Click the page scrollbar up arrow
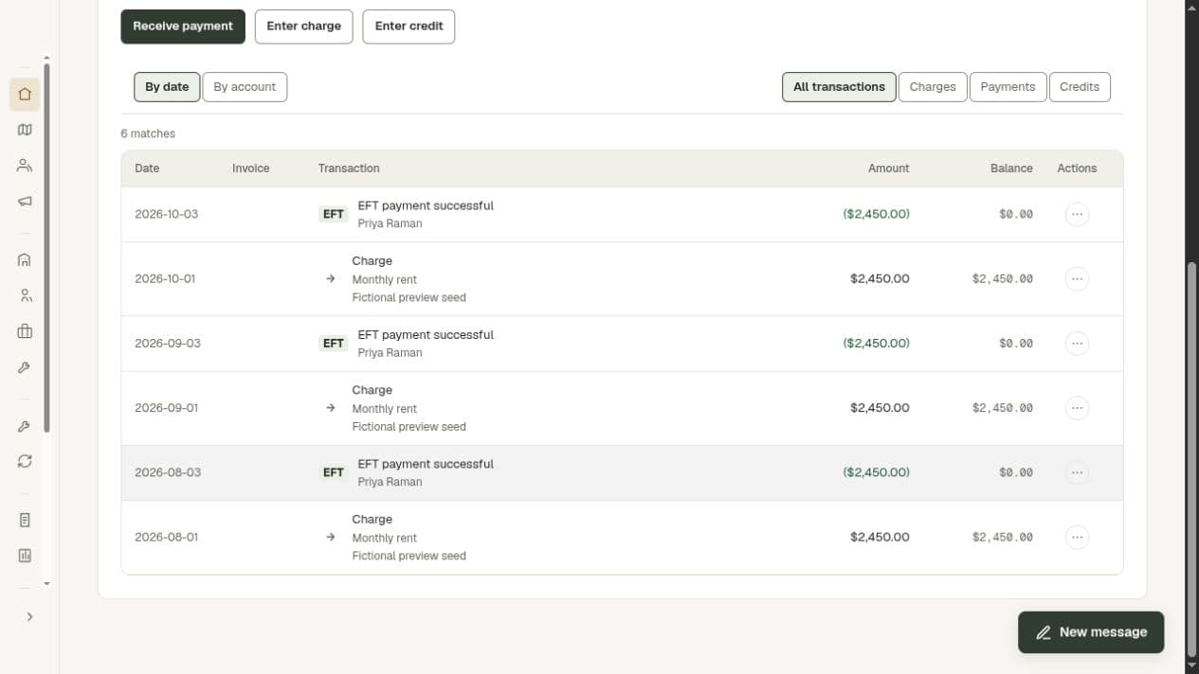 coord(1192,6)
